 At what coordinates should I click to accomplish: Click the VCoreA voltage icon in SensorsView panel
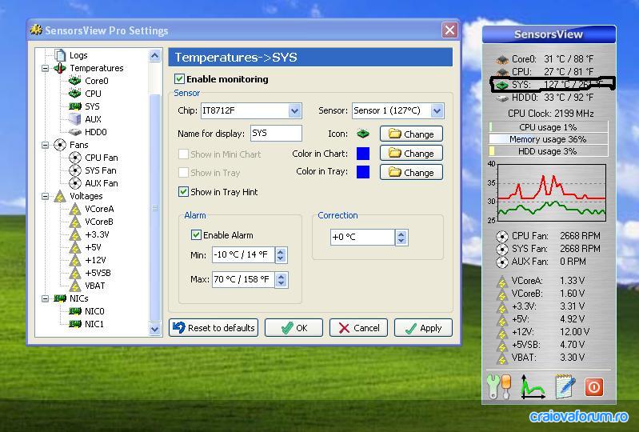coord(502,282)
